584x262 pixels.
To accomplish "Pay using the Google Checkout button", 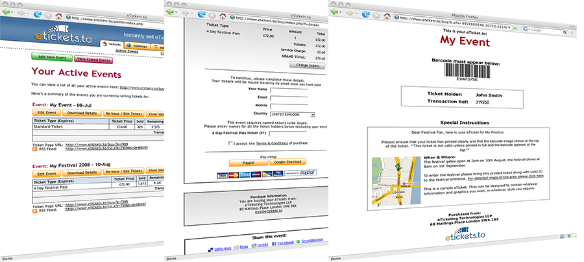I will 287,162.
